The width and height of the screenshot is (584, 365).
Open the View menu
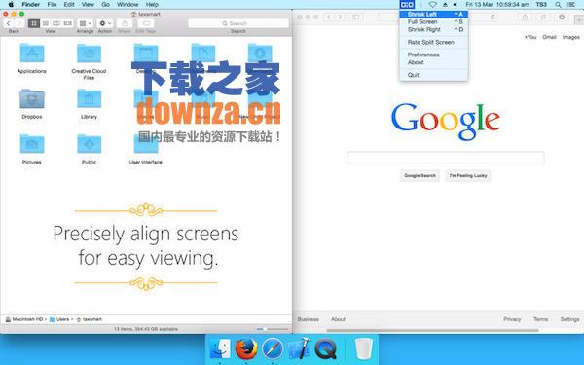coord(88,5)
